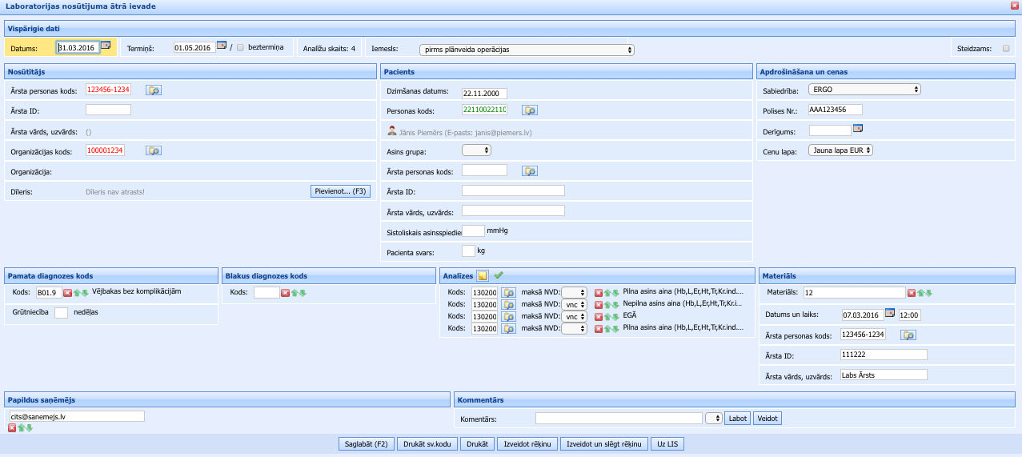Viewport: 1022px width, 457px height.
Task: Delete additional recipient cits@sanemejs.lv
Action: coord(12,428)
